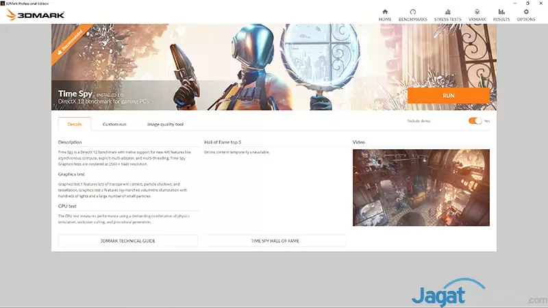Open the Time Spy Hall of Fame
This screenshot has width=548, height=308.
coord(275,241)
